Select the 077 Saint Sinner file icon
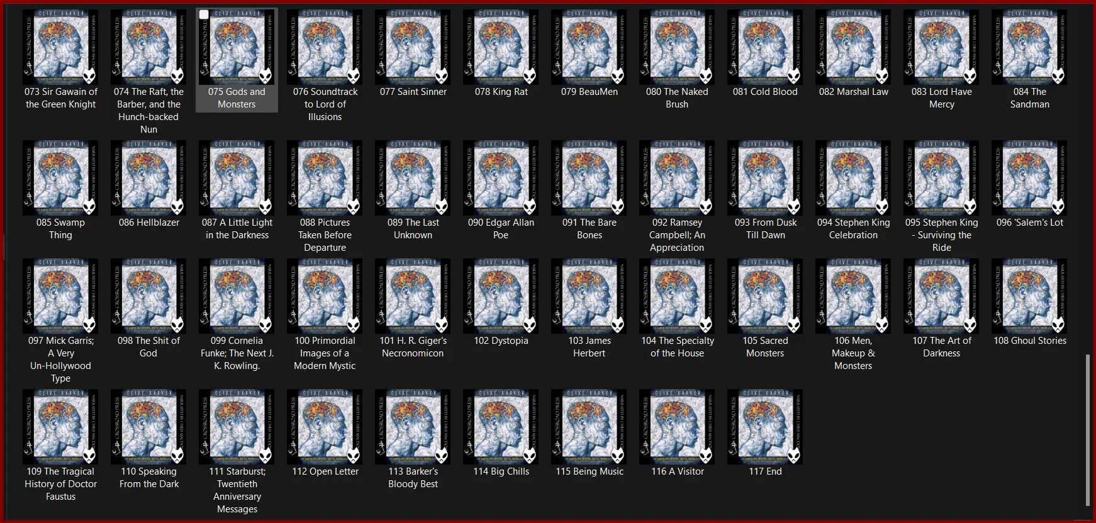The width and height of the screenshot is (1096, 523). coord(413,47)
